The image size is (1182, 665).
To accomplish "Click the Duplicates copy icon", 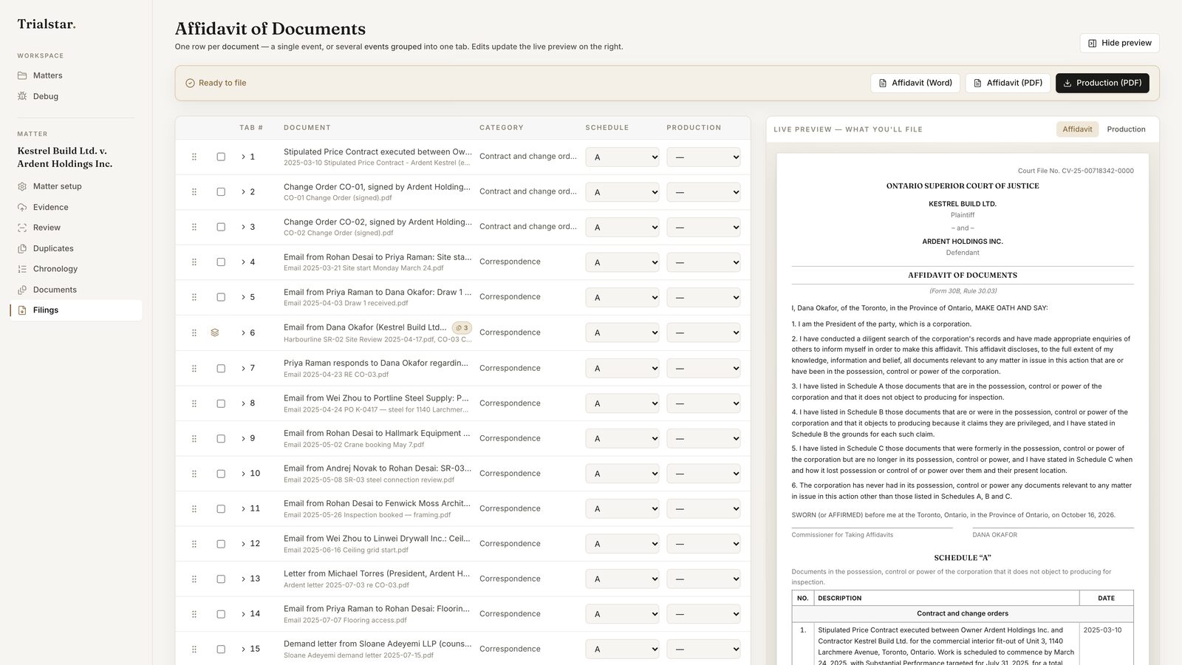I will click(22, 248).
